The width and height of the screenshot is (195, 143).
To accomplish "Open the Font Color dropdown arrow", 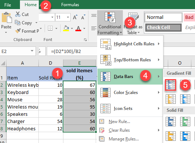I will tap(84, 28).
